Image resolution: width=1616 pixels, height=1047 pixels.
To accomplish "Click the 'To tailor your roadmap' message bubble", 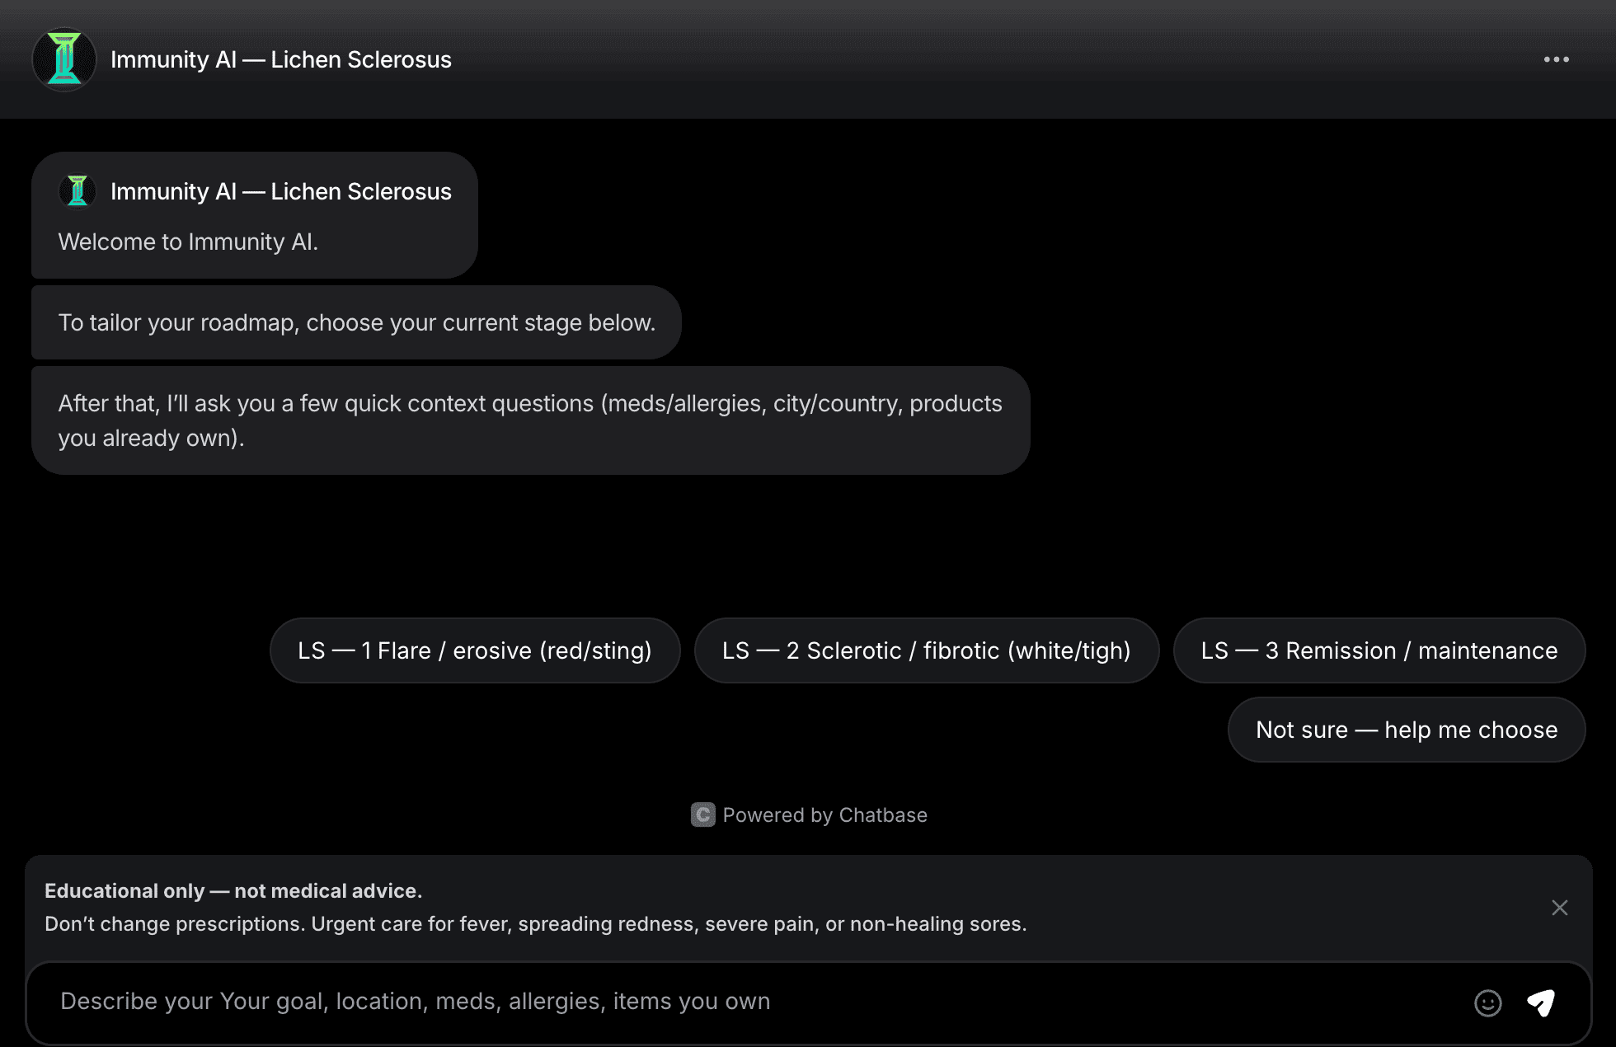I will [356, 322].
